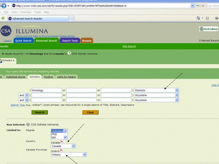Click the green Search button
Screen dimensions: 219x164
tap(40, 112)
